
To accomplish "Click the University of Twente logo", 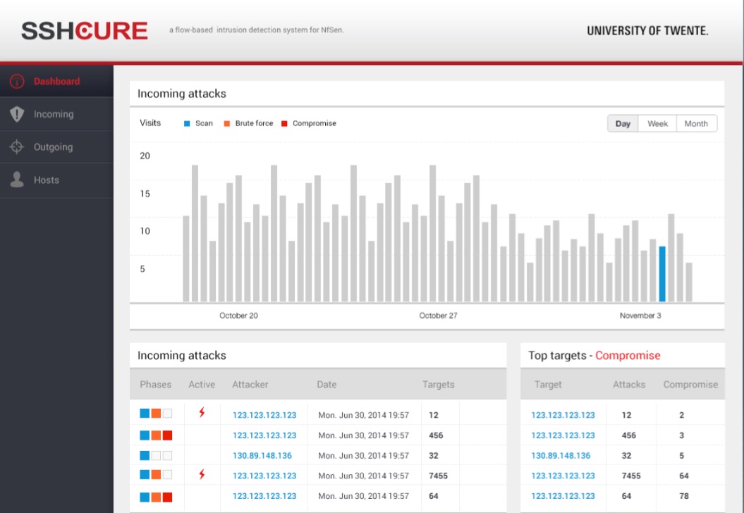I will (647, 31).
